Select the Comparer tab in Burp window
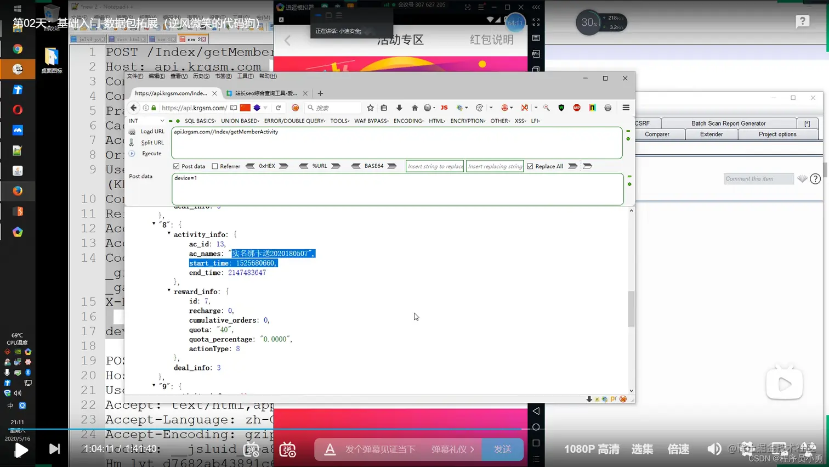Viewport: 829px width, 467px height. pyautogui.click(x=657, y=134)
